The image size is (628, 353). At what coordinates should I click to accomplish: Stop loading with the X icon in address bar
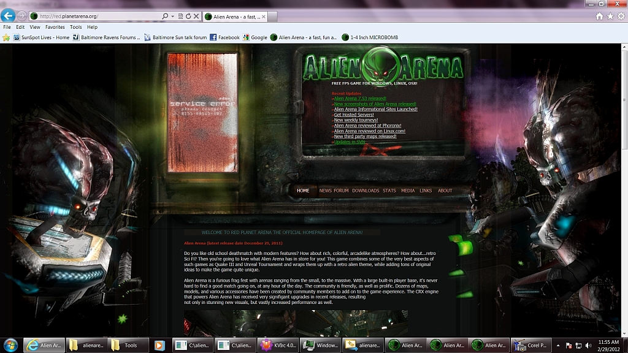click(196, 17)
